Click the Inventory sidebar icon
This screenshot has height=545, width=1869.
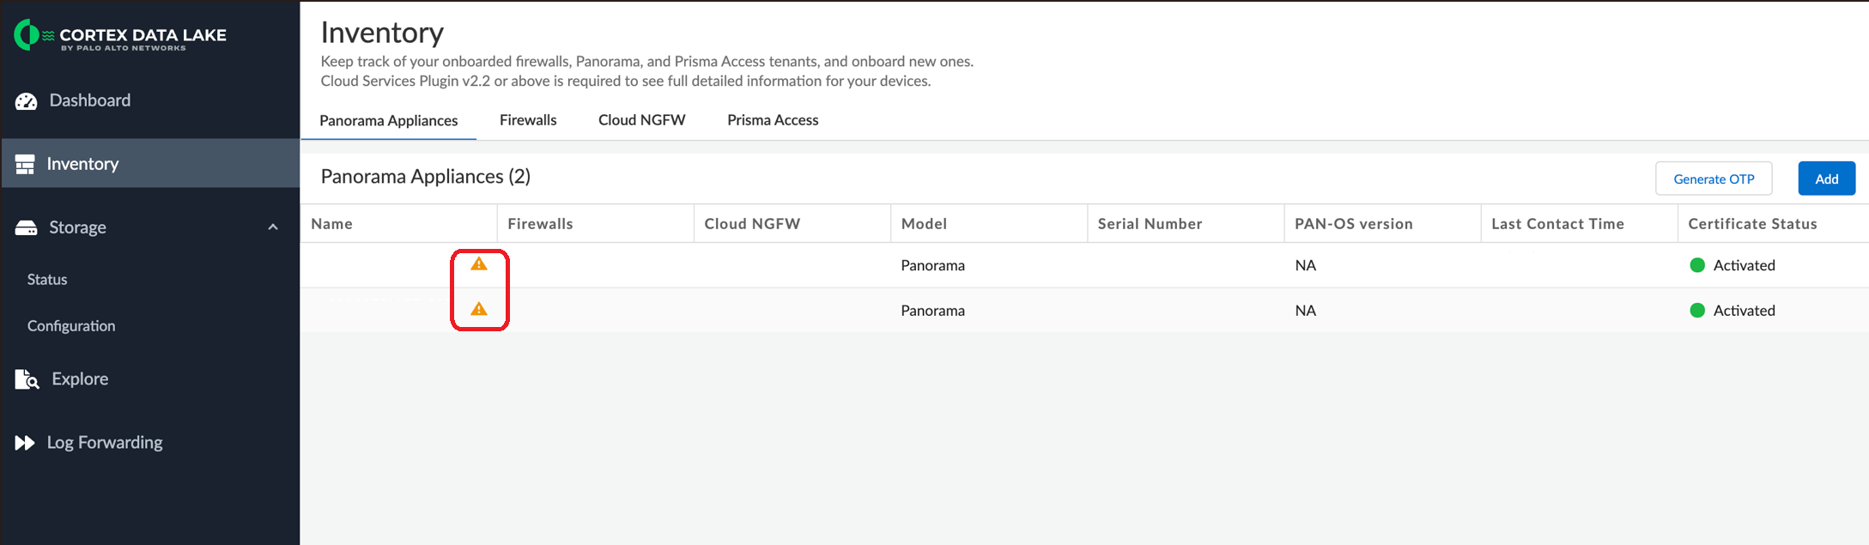[x=25, y=164]
